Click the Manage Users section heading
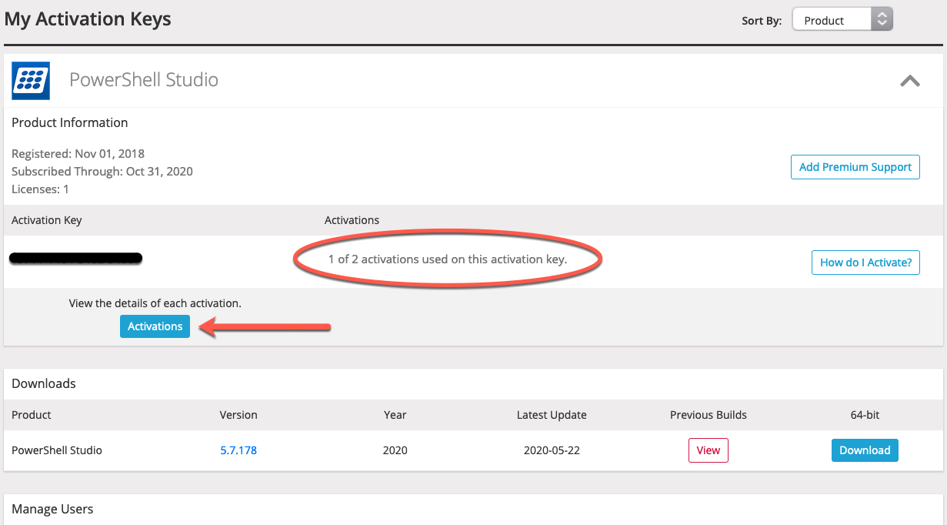 (x=52, y=509)
